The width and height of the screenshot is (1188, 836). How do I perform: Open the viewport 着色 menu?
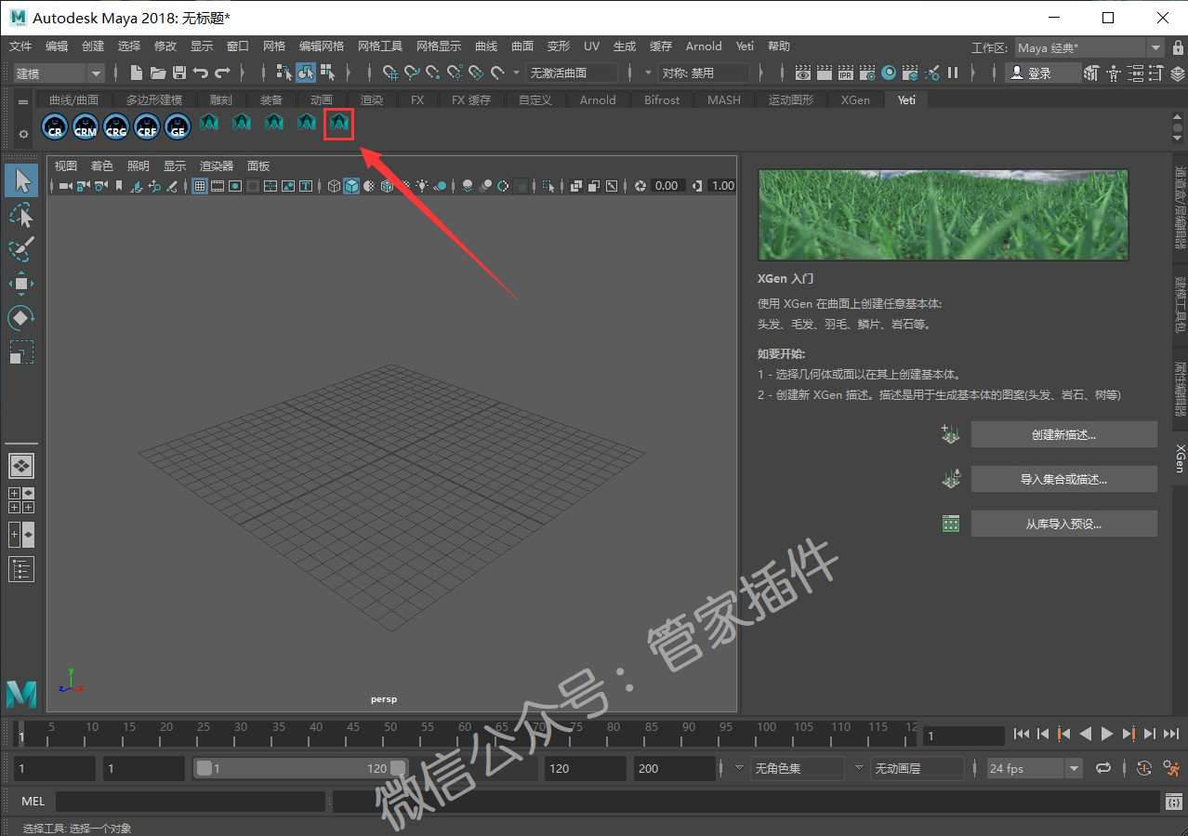click(101, 166)
